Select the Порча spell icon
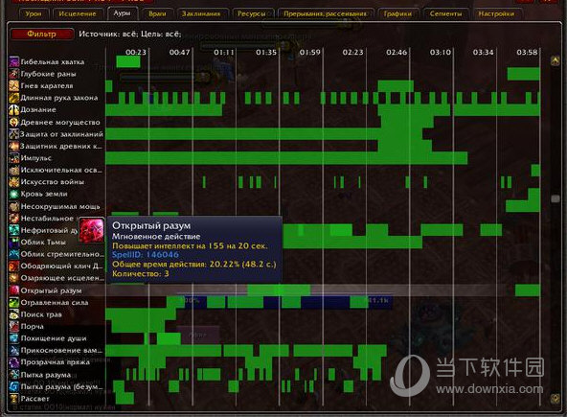The height and width of the screenshot is (417, 567). (x=13, y=326)
